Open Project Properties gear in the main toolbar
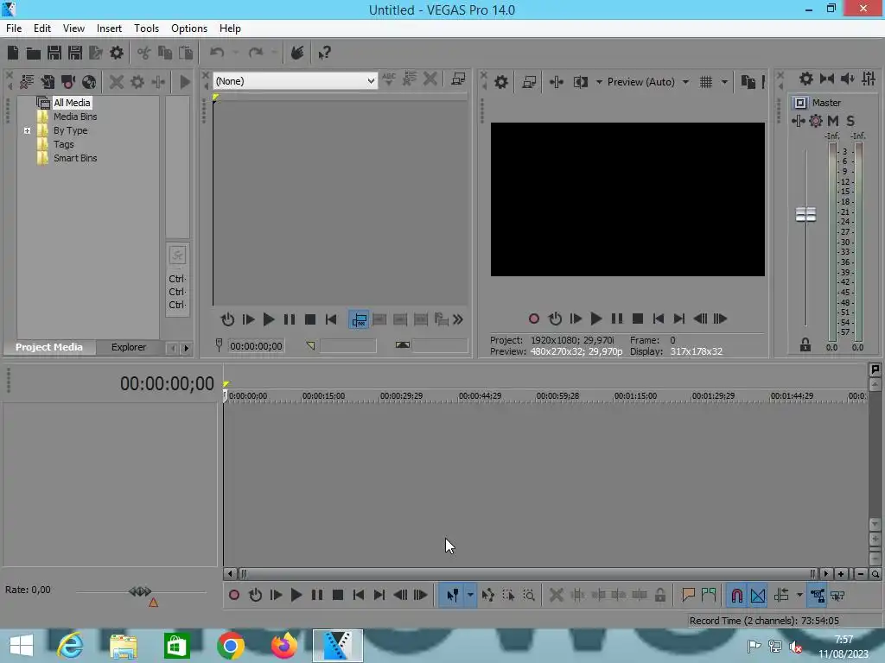Viewport: 885px width, 663px height. click(x=117, y=53)
